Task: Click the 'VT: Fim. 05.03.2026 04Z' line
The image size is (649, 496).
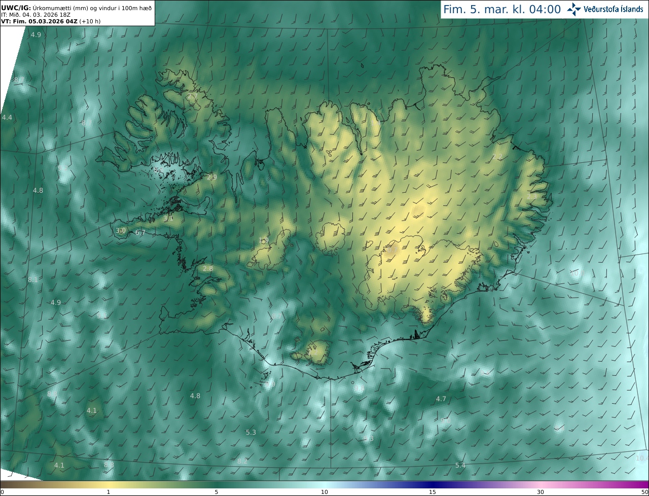Action: [x=51, y=22]
